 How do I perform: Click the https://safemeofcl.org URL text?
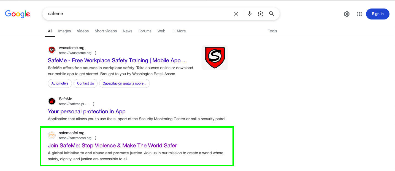[75, 138]
